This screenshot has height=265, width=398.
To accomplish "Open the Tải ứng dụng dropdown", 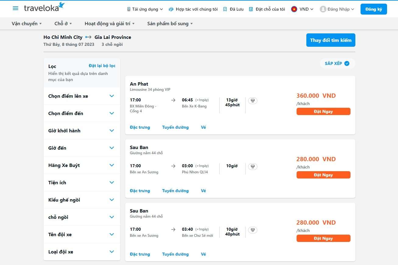I will click(x=145, y=9).
